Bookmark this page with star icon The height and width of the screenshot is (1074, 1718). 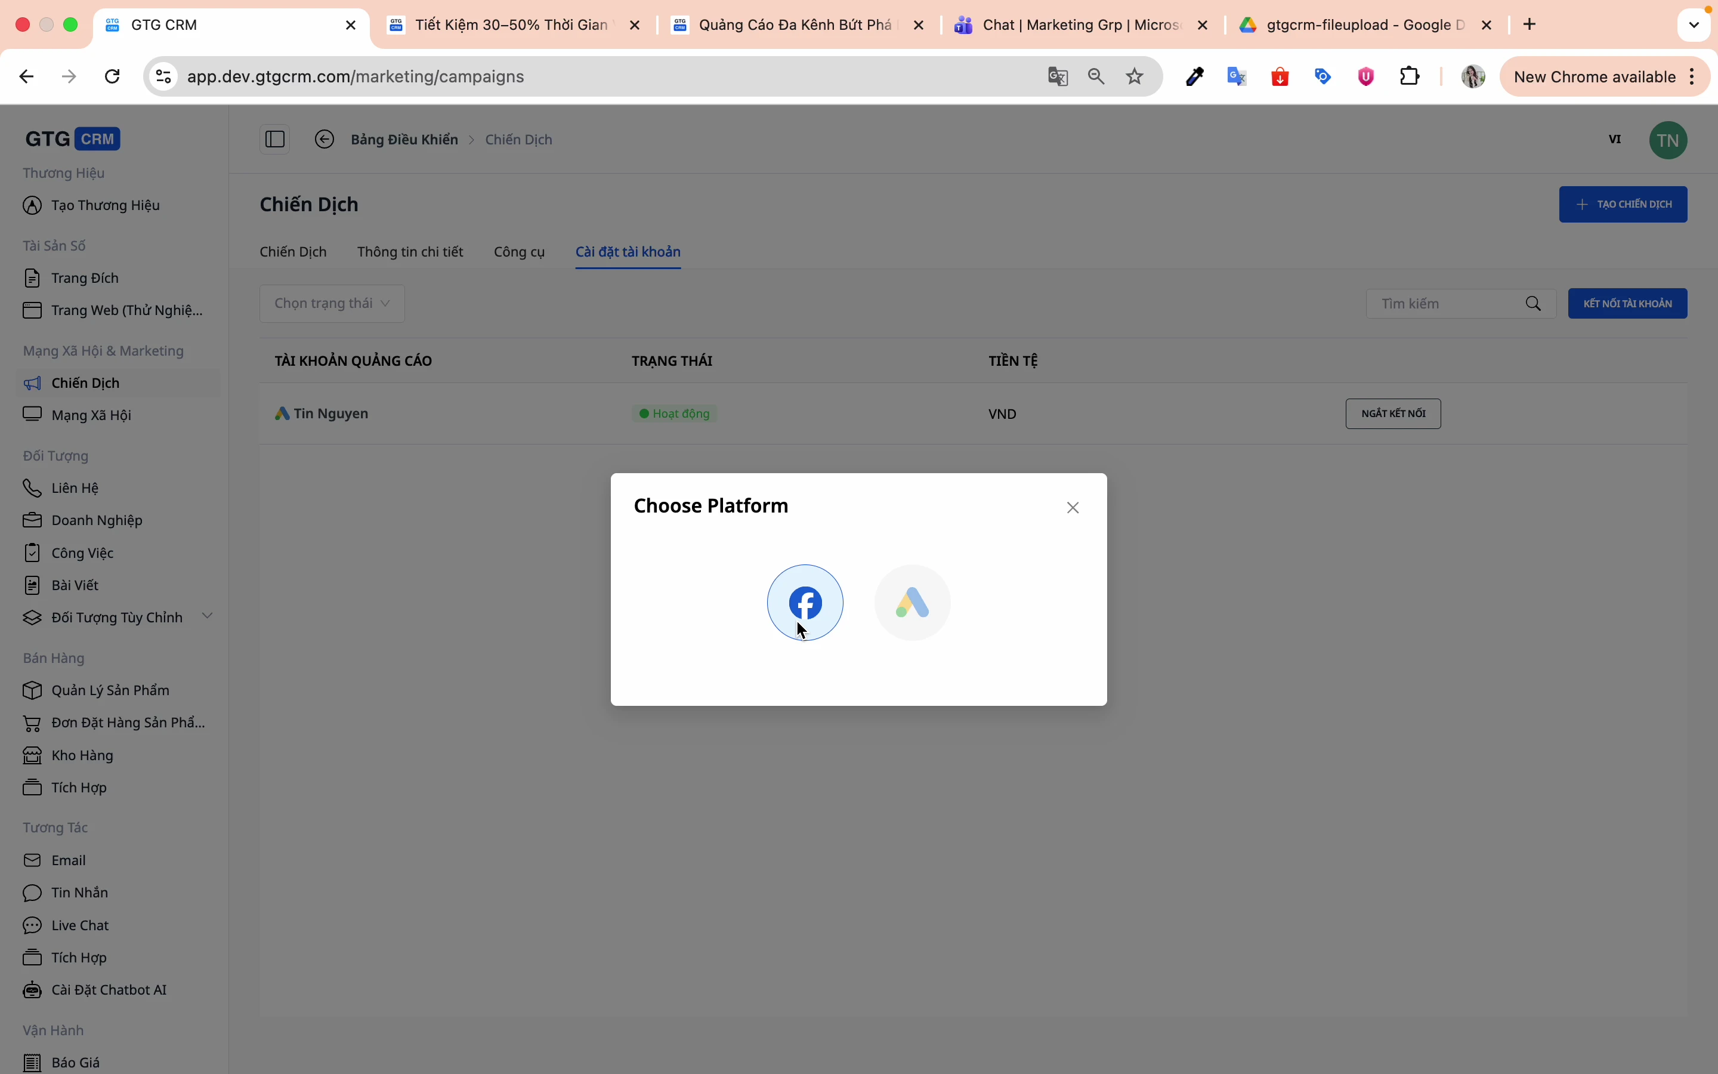tap(1135, 77)
